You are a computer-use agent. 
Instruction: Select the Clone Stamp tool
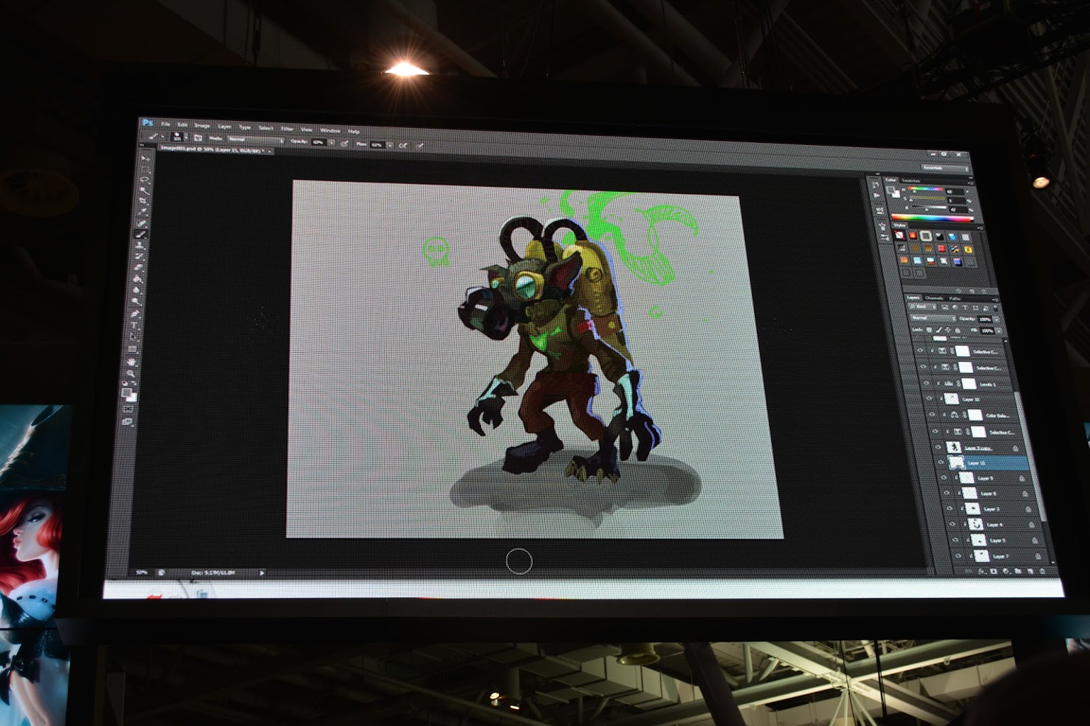140,245
